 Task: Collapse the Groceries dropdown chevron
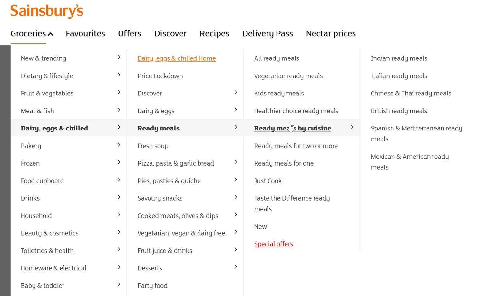click(x=51, y=33)
